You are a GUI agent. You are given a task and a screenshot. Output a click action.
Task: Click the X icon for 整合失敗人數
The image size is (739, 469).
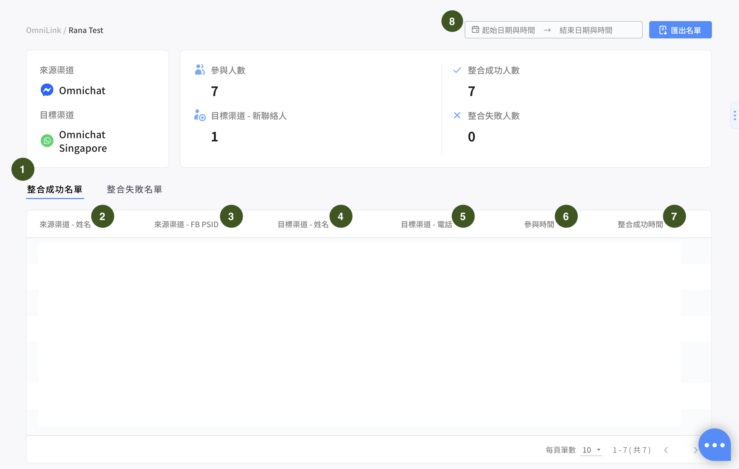coord(457,115)
